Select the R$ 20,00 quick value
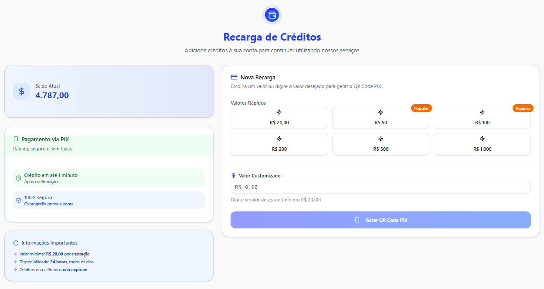Screen dimensions: 544x289 [279, 118]
